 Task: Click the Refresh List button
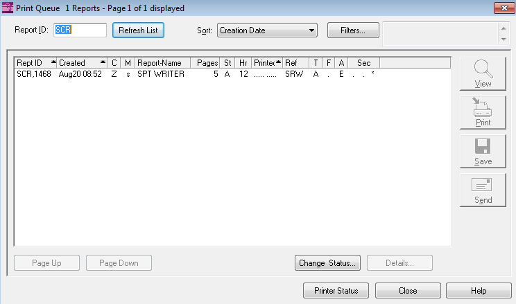pos(138,30)
